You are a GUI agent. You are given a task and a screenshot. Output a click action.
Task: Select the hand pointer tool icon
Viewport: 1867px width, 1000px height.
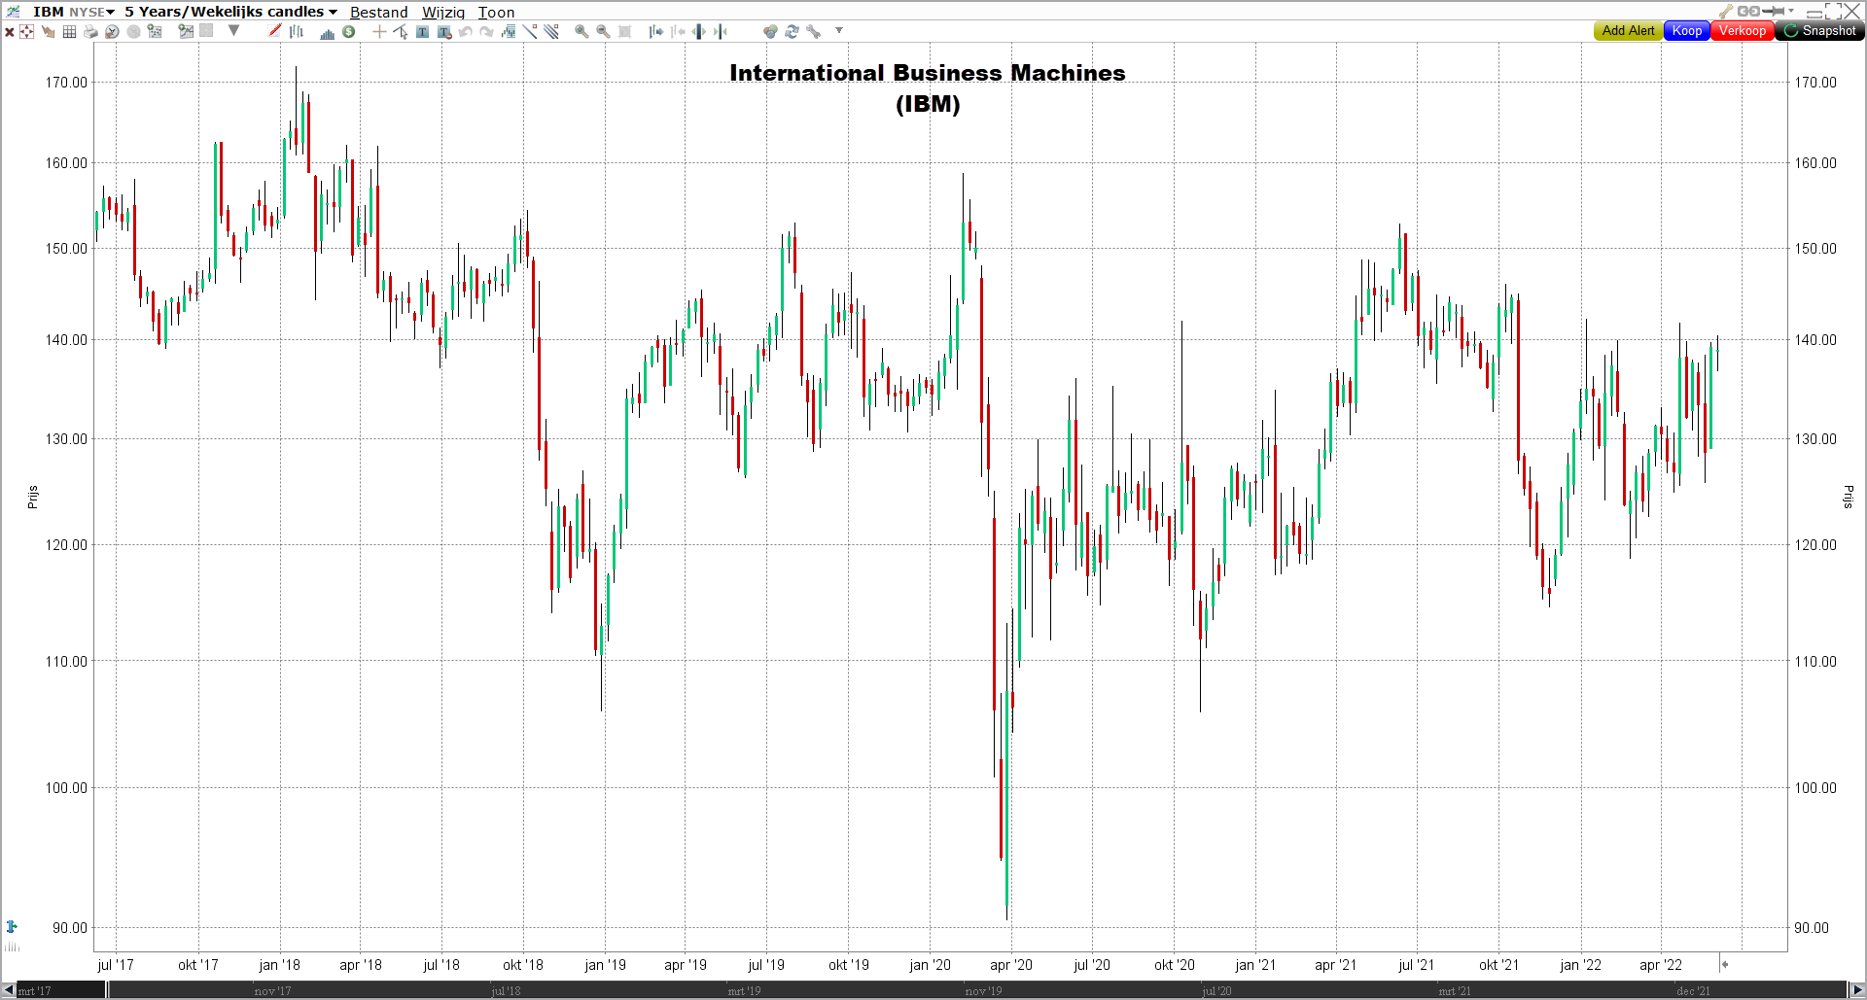click(x=48, y=32)
